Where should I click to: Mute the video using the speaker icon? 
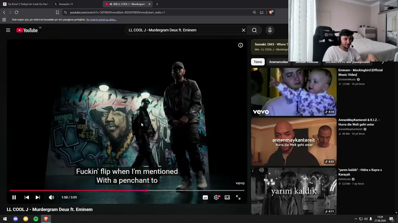coord(51,197)
